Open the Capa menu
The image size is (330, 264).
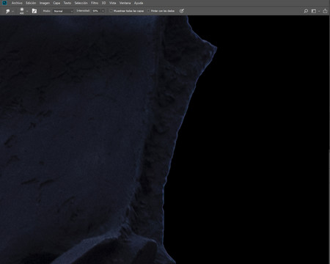(x=56, y=3)
